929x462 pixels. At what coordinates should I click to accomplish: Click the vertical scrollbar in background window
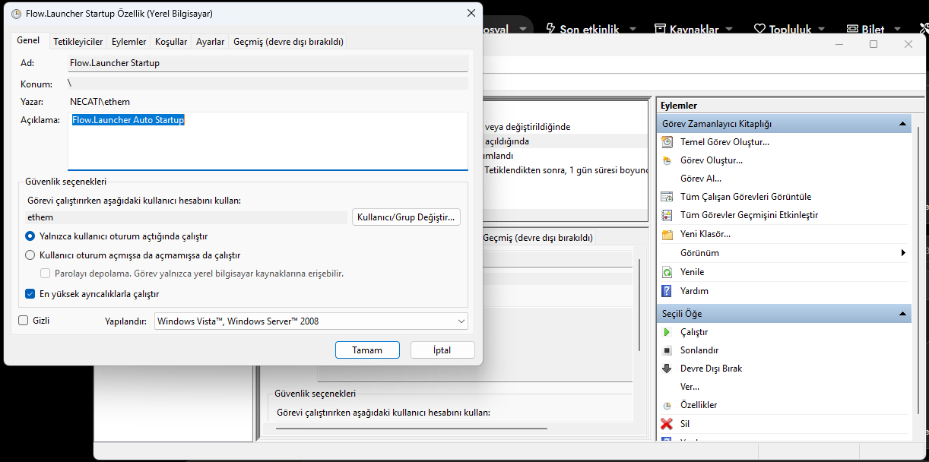point(640,304)
